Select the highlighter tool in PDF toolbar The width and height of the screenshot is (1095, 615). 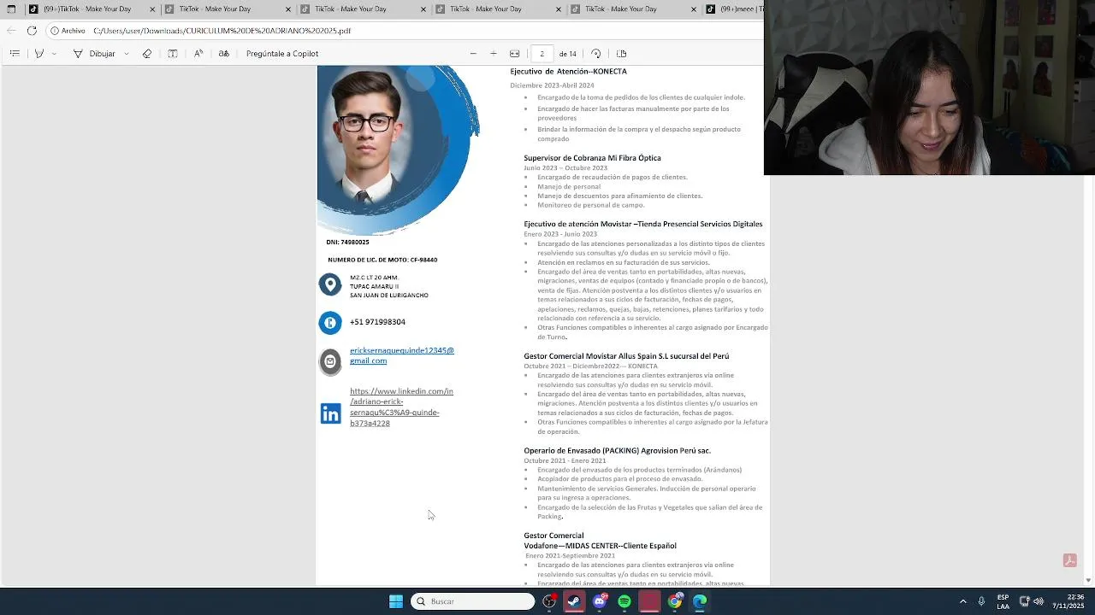pyautogui.click(x=38, y=53)
